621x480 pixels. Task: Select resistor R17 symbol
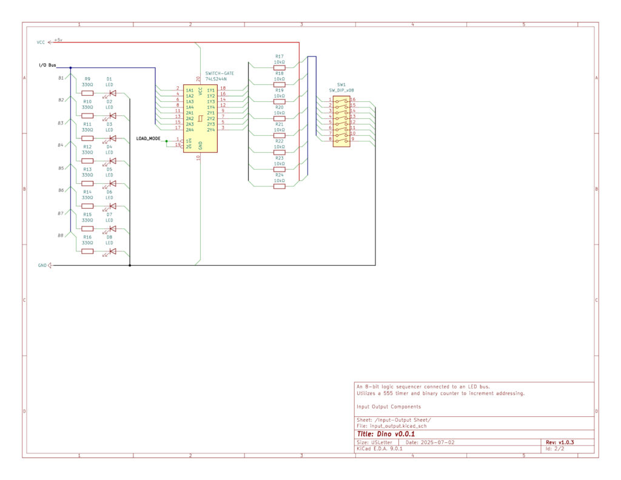pos(279,68)
